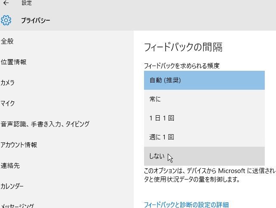Choose 常に from frequency list

[204, 99]
